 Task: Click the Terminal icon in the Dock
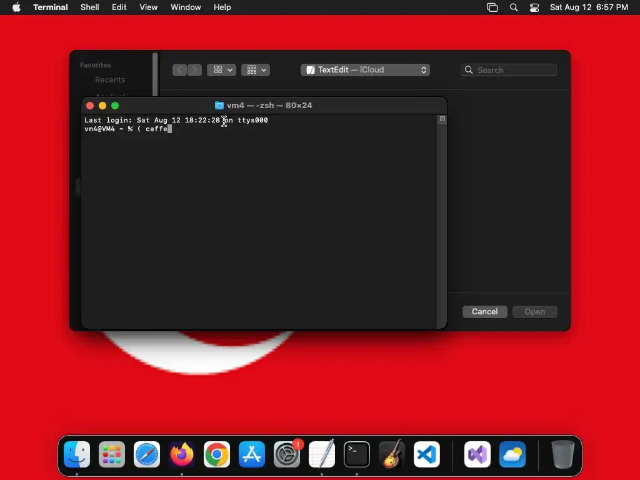pyautogui.click(x=357, y=454)
